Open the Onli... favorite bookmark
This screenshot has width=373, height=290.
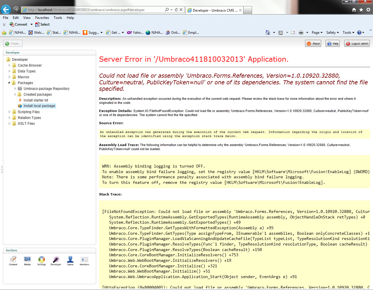[x=173, y=33]
